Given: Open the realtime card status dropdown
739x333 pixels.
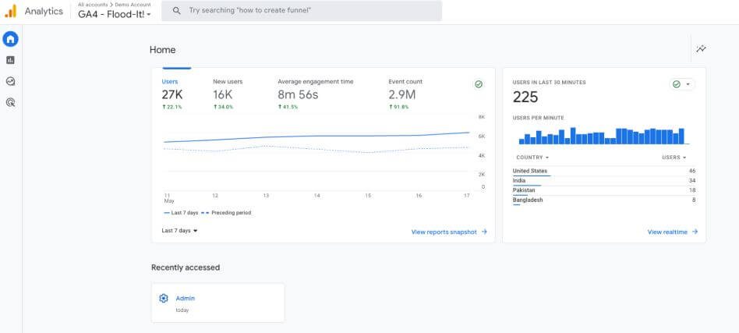Looking at the screenshot, I should click(x=682, y=84).
